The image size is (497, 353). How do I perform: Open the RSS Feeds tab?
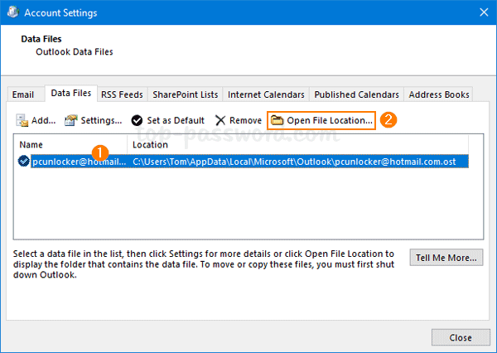point(122,94)
